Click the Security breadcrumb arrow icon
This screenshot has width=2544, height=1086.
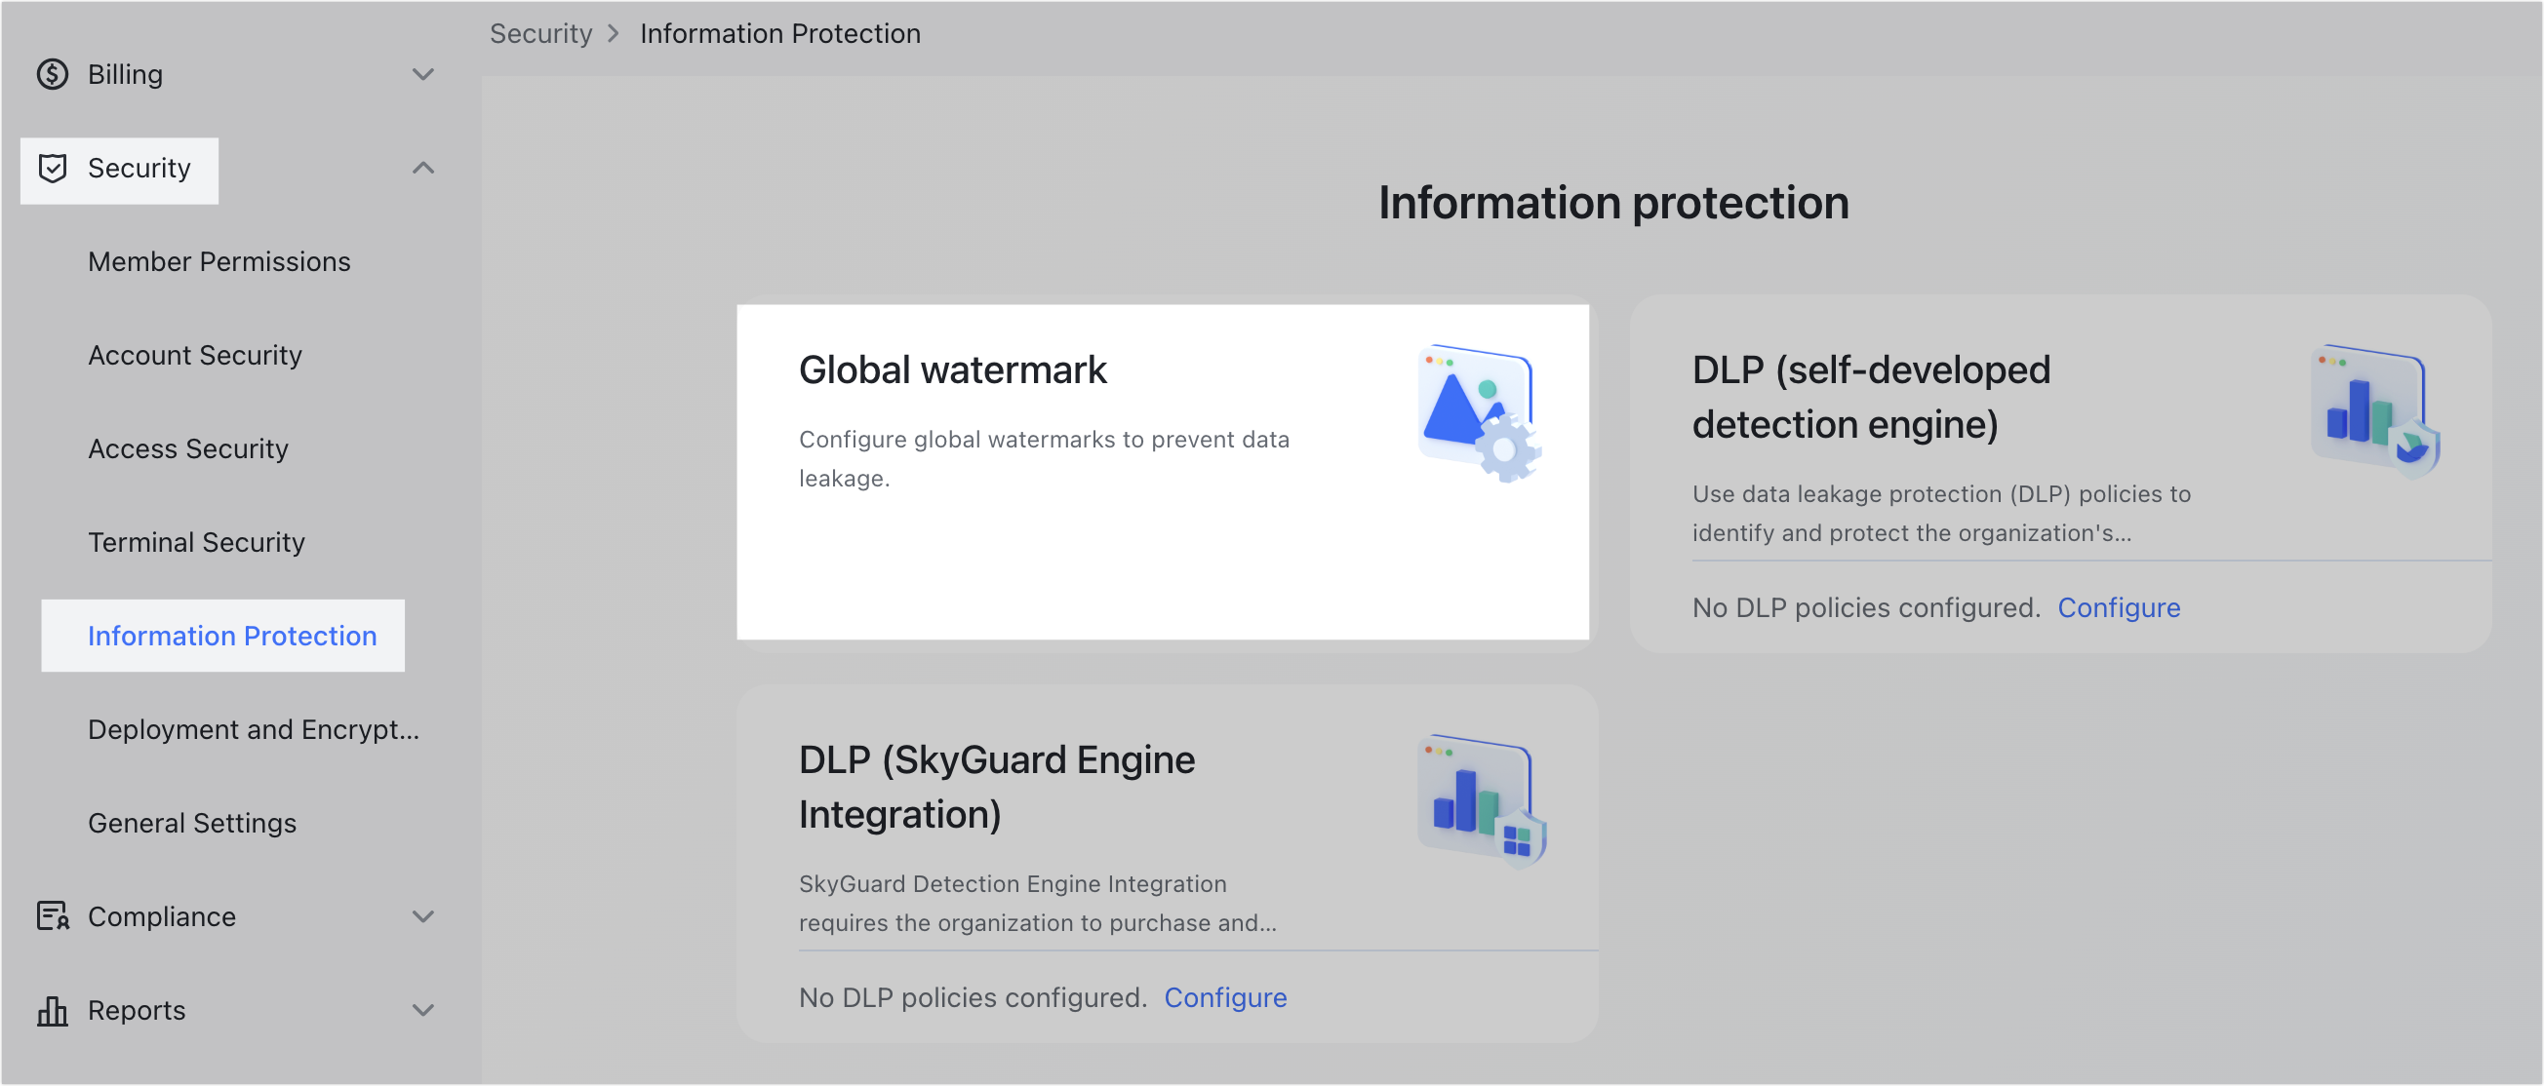(616, 32)
